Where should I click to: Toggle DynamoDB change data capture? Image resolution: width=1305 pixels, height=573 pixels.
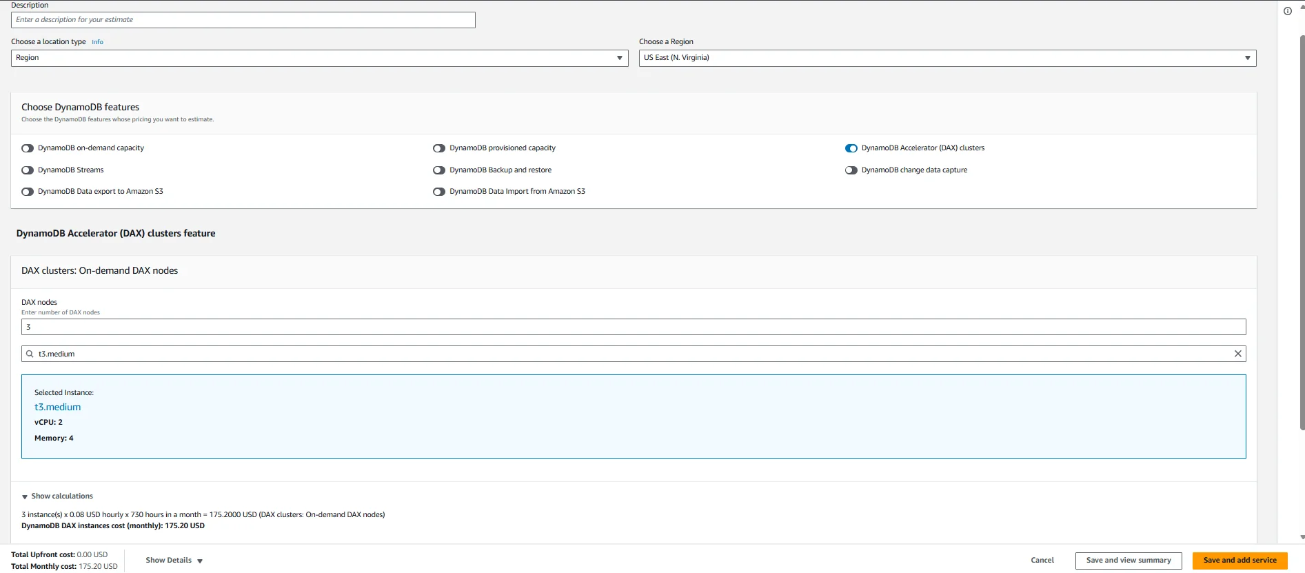click(x=851, y=170)
